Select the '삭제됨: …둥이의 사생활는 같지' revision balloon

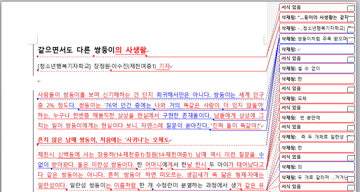(316, 18)
